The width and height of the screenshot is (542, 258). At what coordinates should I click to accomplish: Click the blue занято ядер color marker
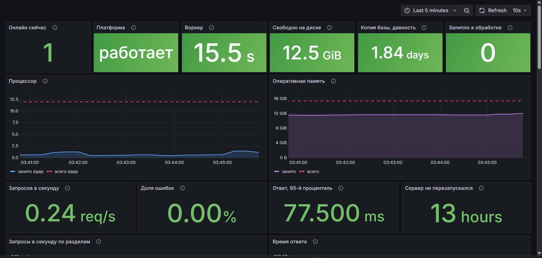(13, 171)
